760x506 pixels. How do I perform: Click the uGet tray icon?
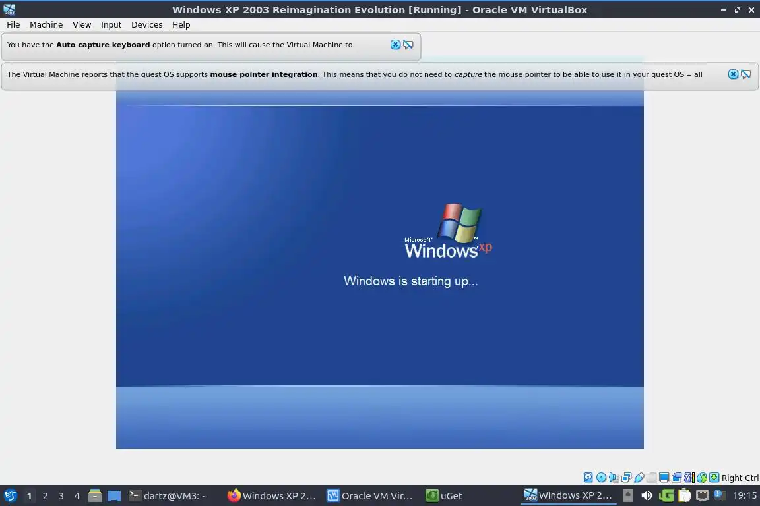click(666, 495)
